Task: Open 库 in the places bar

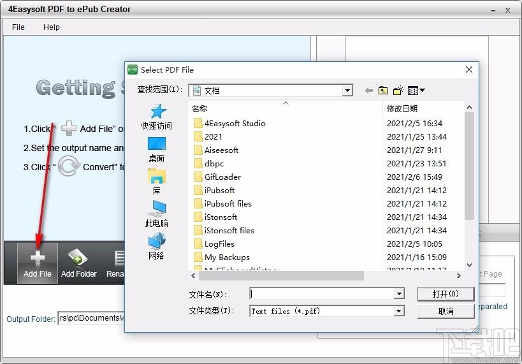Action: click(x=156, y=182)
